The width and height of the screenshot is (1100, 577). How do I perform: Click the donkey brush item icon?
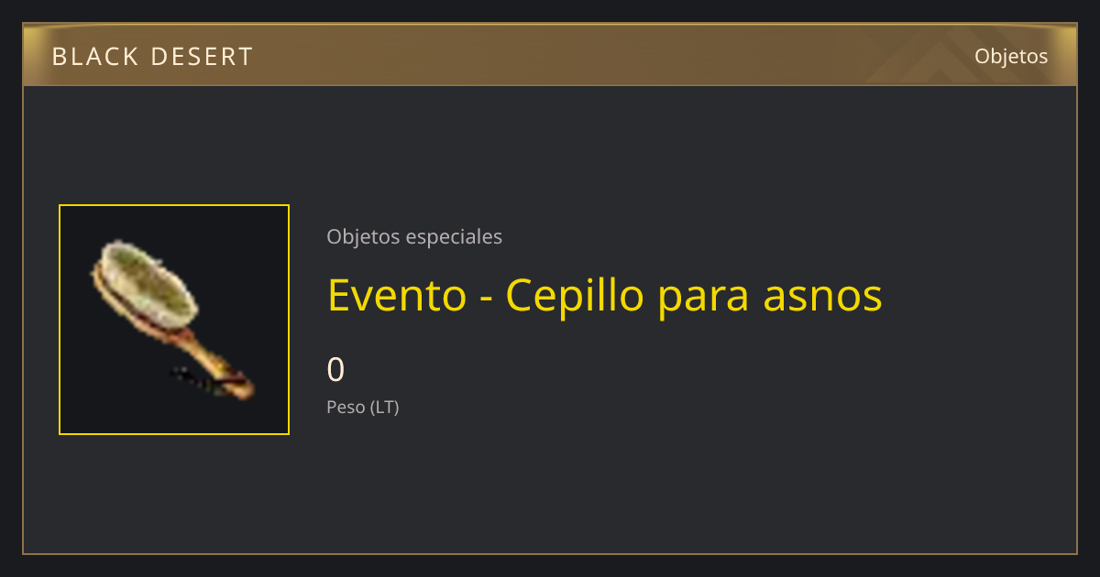171,319
